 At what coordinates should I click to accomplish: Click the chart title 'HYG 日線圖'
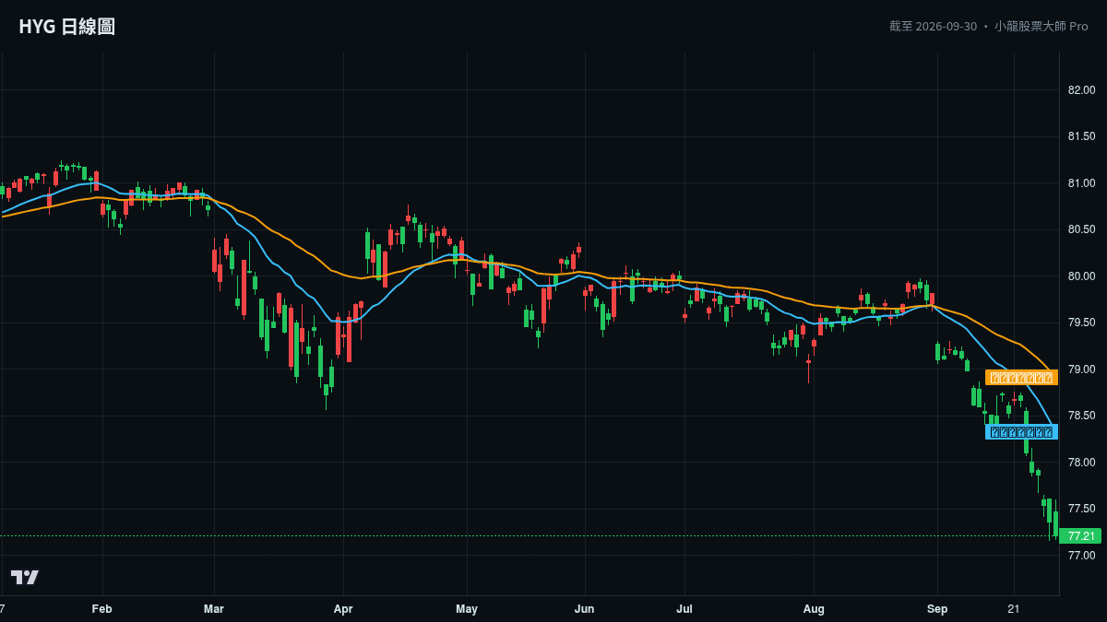pos(67,27)
